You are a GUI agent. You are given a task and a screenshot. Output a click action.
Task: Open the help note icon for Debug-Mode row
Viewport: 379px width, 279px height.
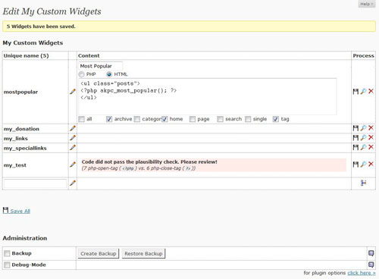[x=371, y=265]
